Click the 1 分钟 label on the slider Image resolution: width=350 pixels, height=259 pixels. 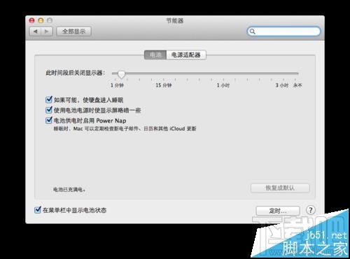point(117,85)
